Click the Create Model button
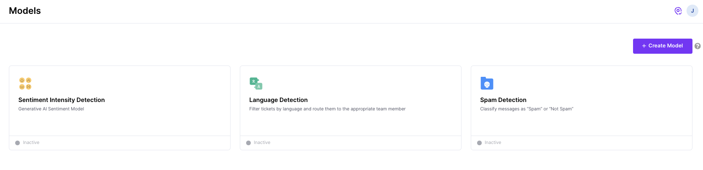This screenshot has height=170, width=703. click(x=663, y=46)
